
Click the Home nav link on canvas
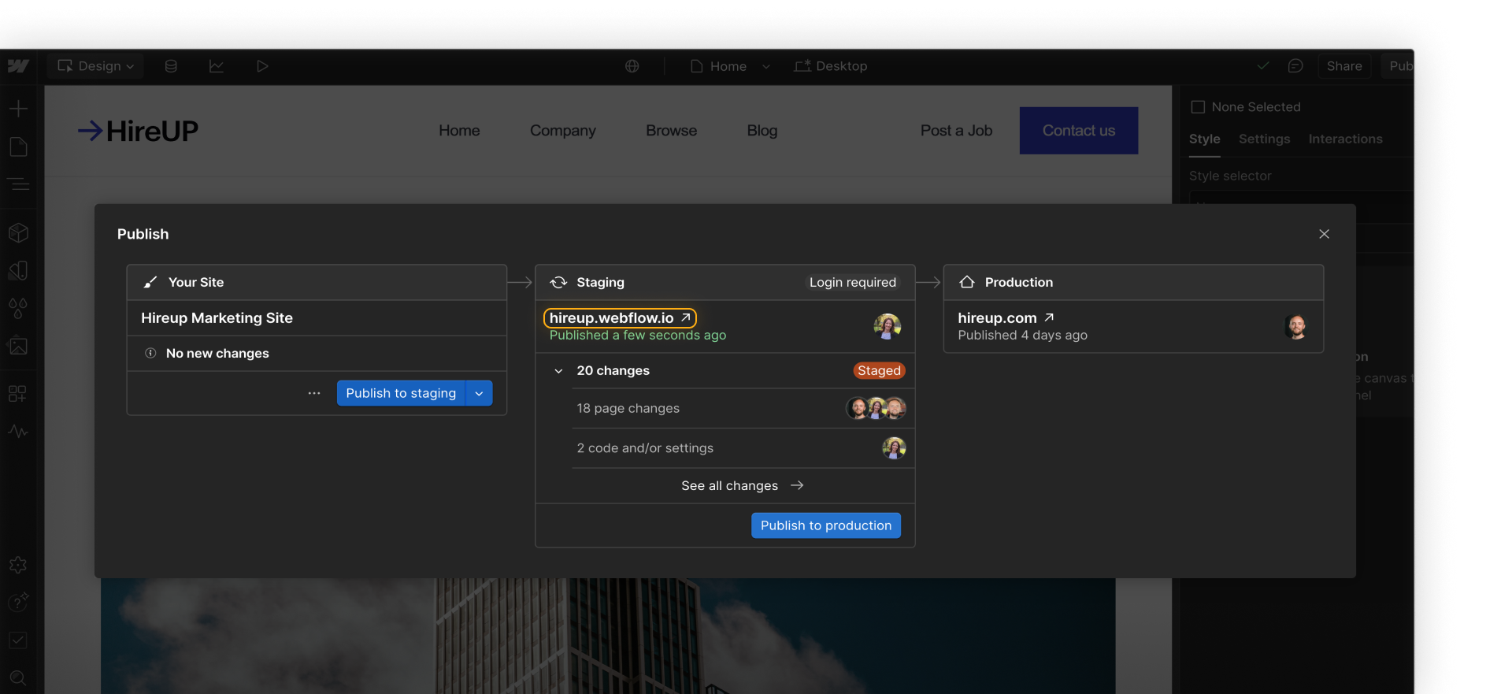pyautogui.click(x=459, y=131)
